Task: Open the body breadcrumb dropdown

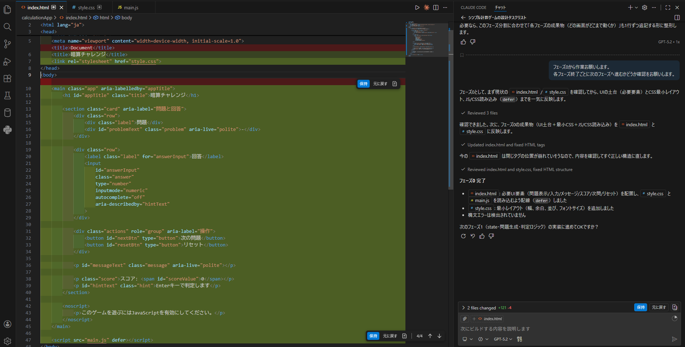Action: 124,18
